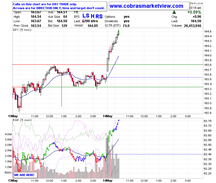Select the Low value 163.67

point(36,21)
